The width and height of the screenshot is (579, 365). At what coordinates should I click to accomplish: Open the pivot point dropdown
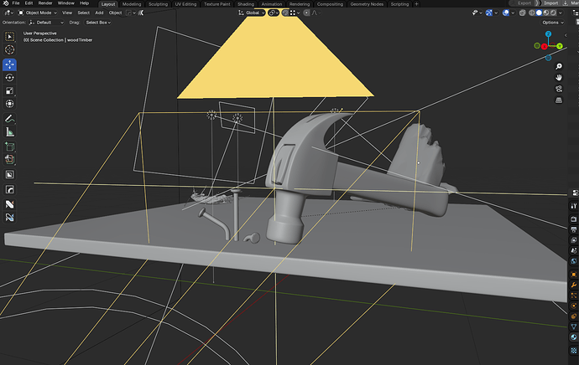[274, 13]
